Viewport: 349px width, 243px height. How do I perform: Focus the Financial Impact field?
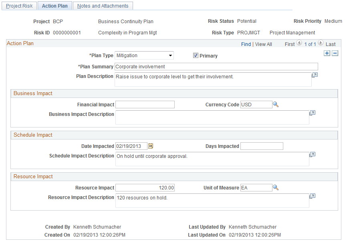tap(145, 105)
